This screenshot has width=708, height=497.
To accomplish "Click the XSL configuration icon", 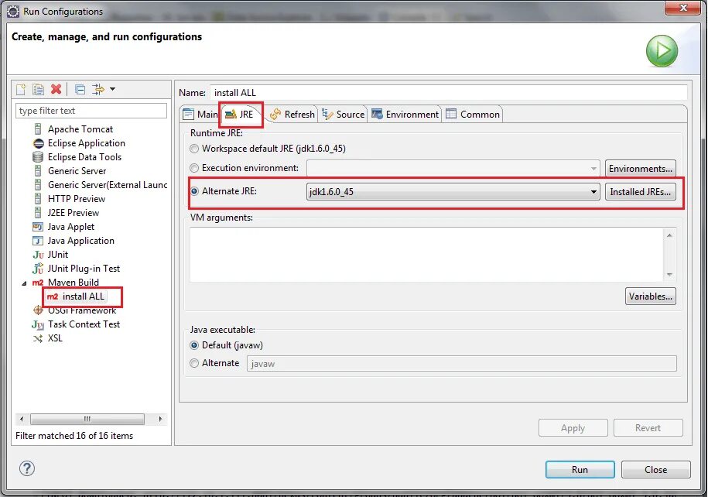I will (39, 338).
